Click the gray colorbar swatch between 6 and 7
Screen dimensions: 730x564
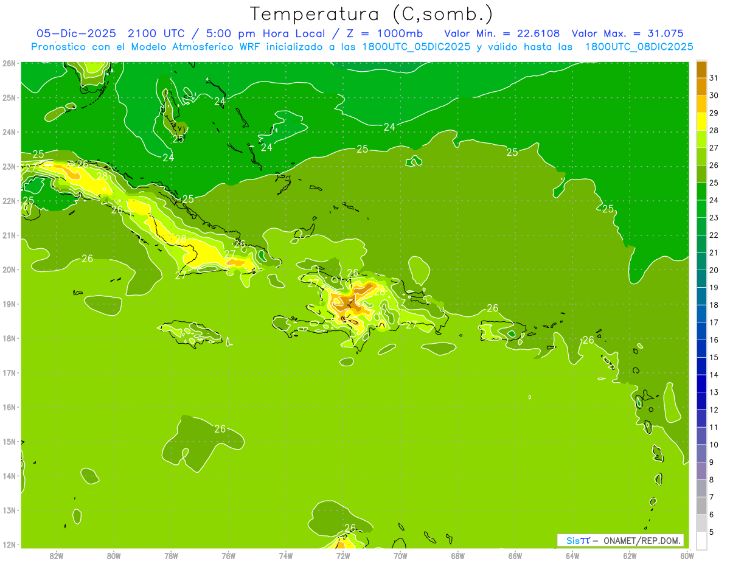(x=701, y=506)
